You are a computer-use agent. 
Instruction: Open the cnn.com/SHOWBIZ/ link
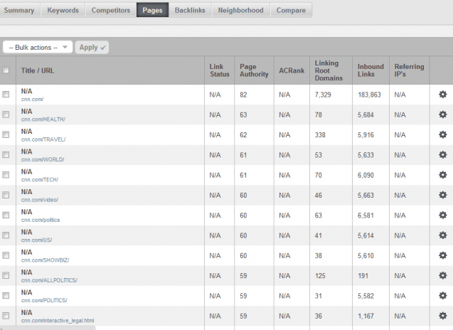click(x=45, y=260)
